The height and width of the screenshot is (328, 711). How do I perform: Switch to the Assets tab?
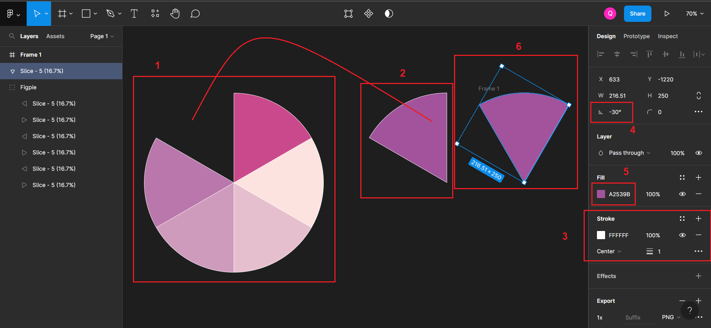[55, 36]
